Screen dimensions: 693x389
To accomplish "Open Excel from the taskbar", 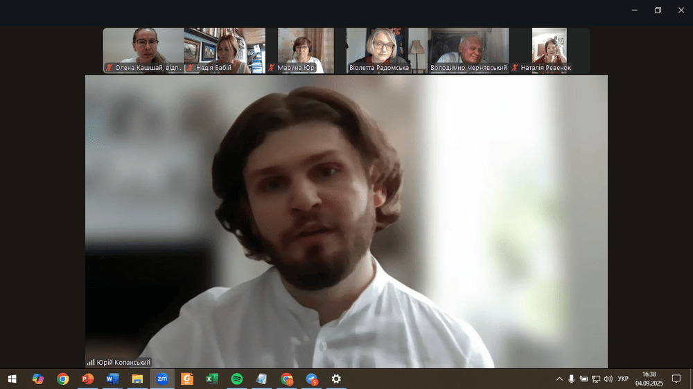I will [x=212, y=379].
